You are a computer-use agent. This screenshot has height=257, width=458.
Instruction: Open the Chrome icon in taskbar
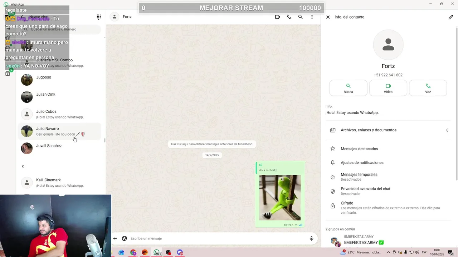(x=133, y=252)
